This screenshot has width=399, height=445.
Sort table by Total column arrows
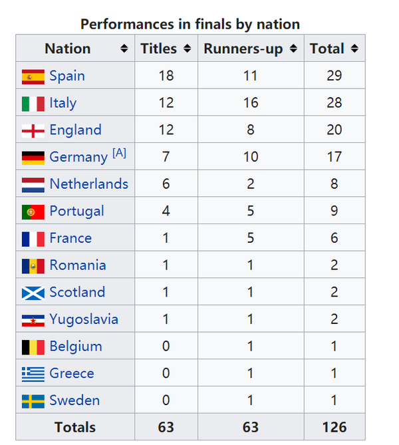tap(354, 49)
